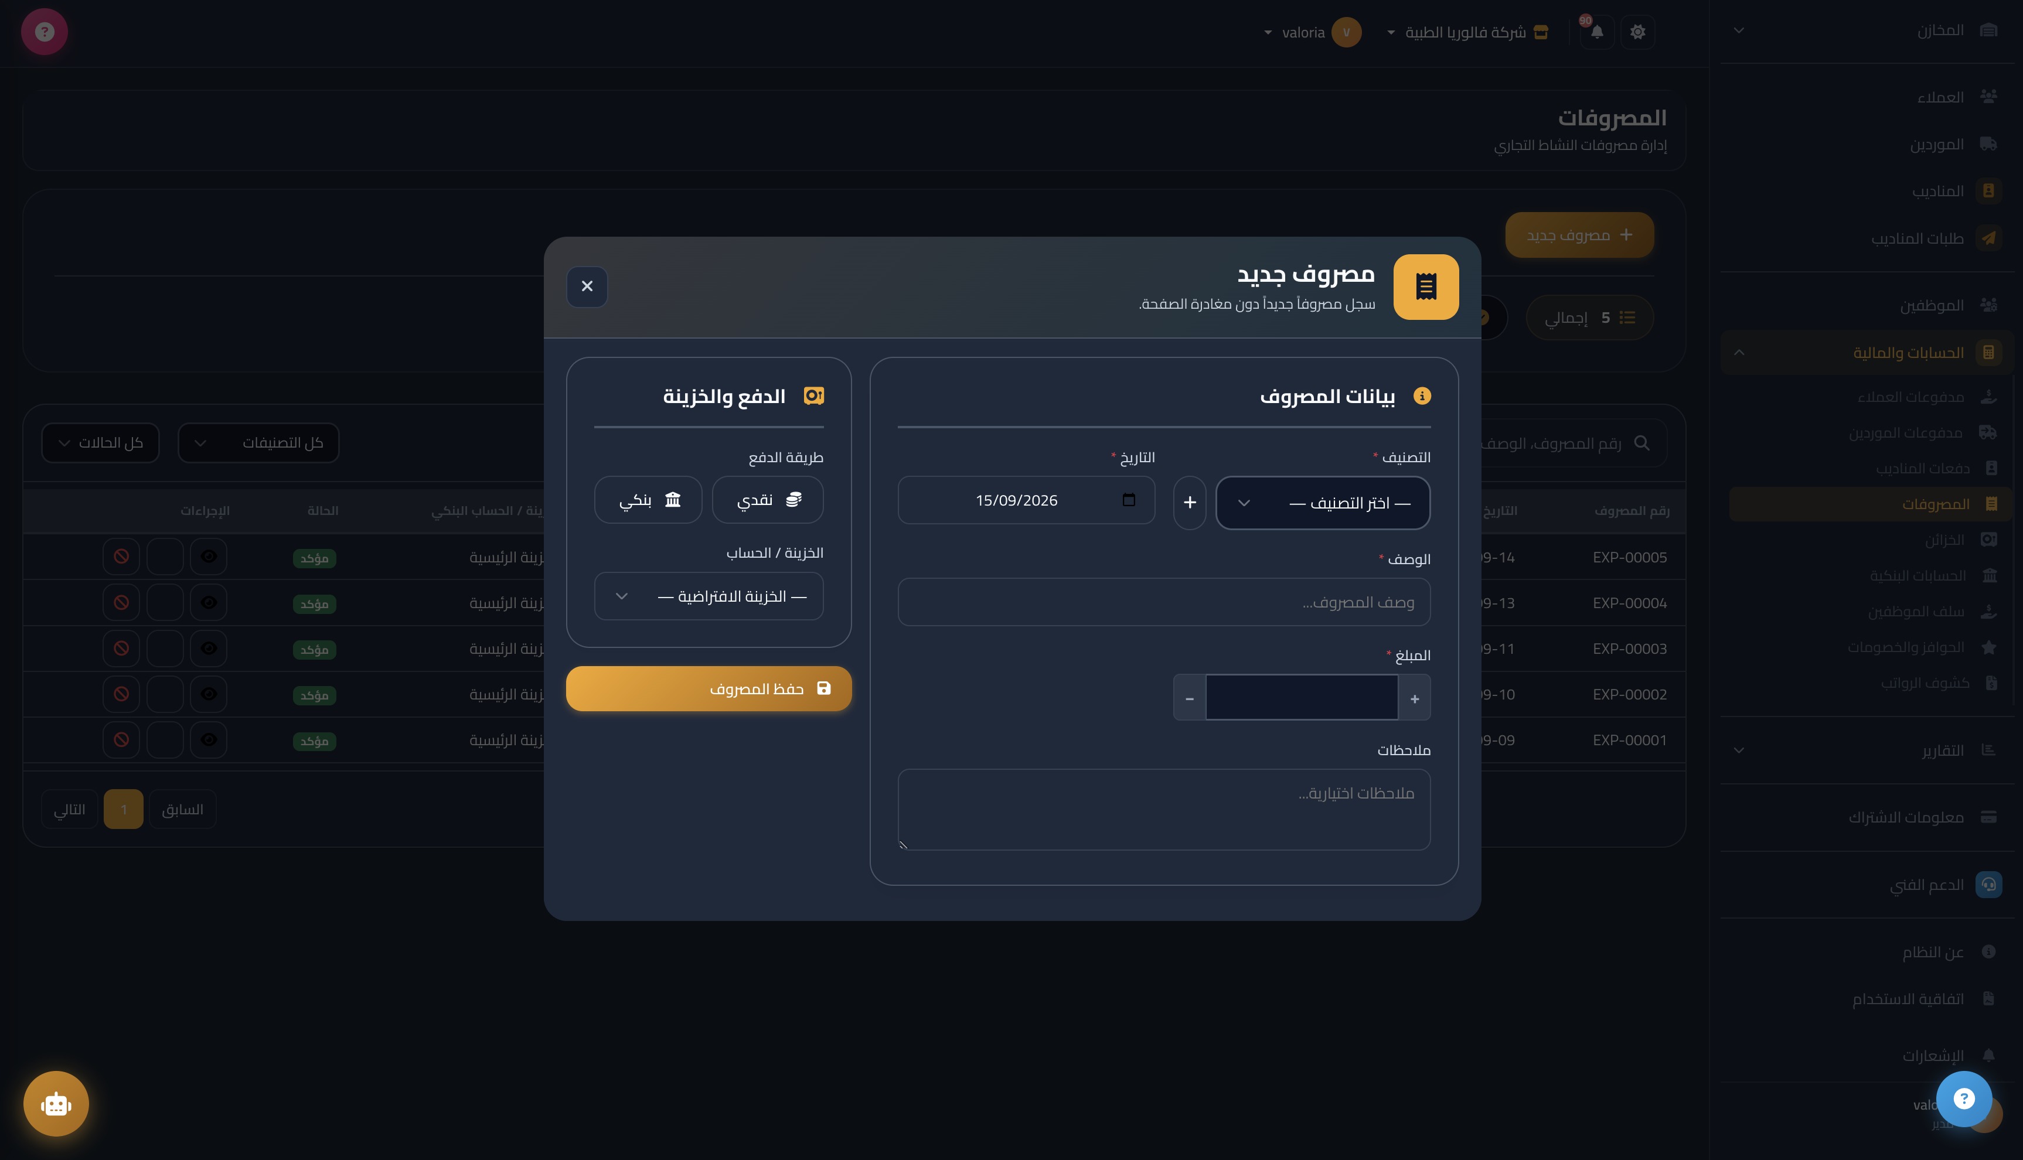
Task: Toggle the theme sun icon in header
Action: 1637,32
